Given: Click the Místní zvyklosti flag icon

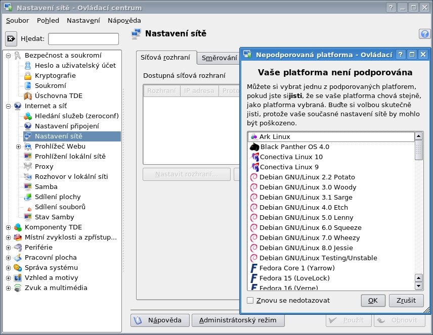Looking at the screenshot, I should 18,237.
